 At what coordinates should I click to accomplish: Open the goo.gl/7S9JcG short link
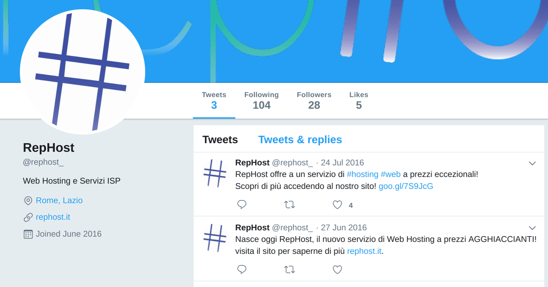(406, 186)
